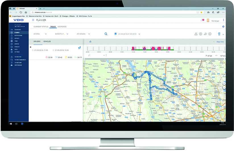Switch to the CURRENT STATUS tab
Screen dimensions: 234x152
(x=41, y=26)
